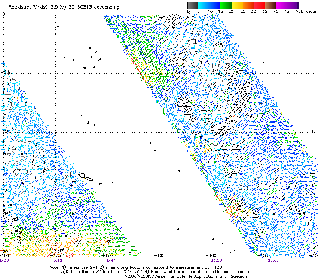Click the latitude label '0' at top left

[3, 14]
